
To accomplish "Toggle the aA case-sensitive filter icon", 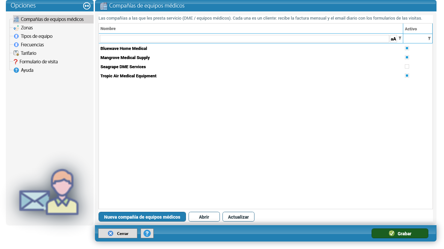I will tap(393, 39).
